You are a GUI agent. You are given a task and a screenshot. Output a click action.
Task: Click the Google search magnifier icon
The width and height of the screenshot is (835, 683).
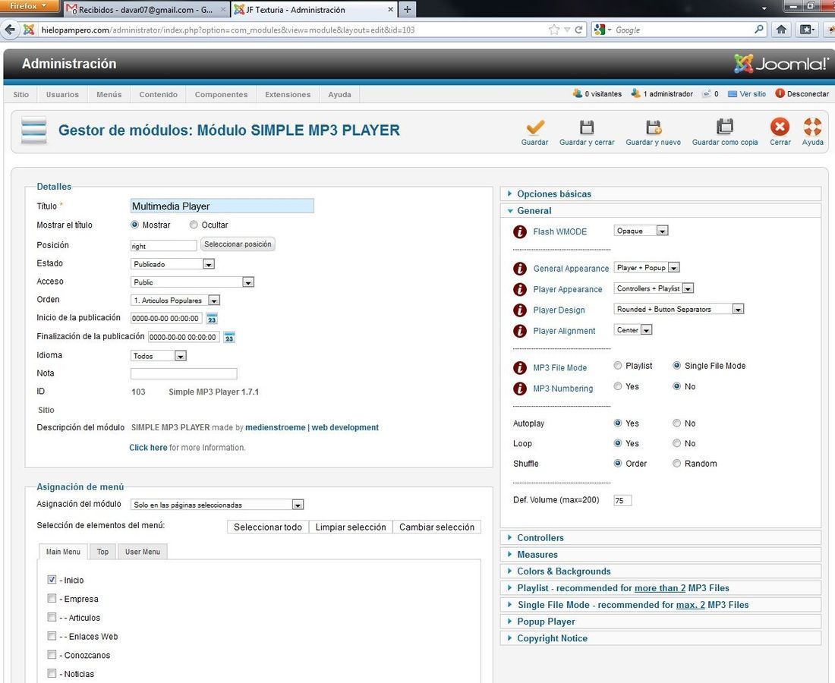[x=759, y=30]
